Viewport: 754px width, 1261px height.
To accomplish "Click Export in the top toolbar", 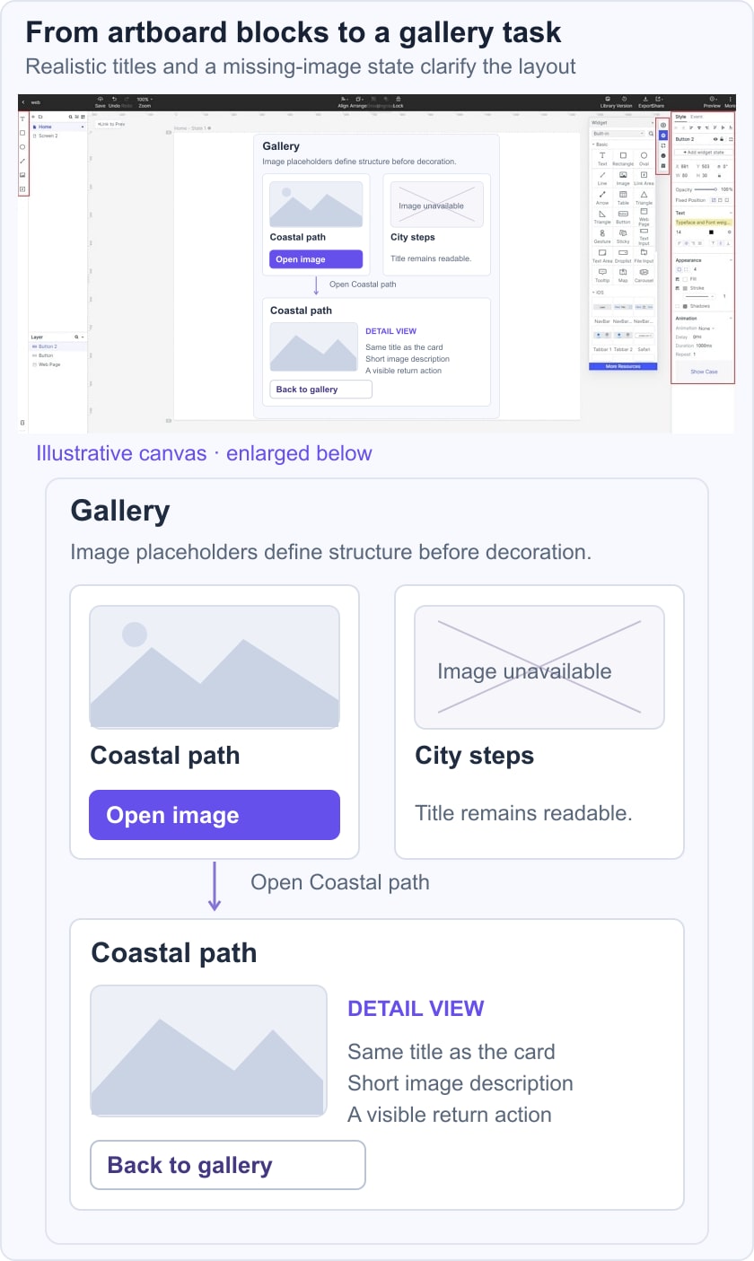I will [x=644, y=101].
